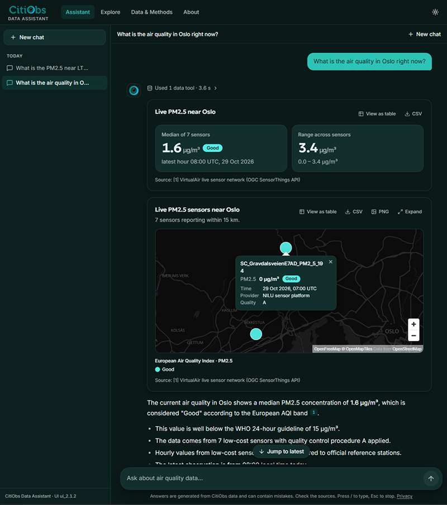447x505 pixels.
Task: Open the Data & Methods tab
Action: (151, 12)
